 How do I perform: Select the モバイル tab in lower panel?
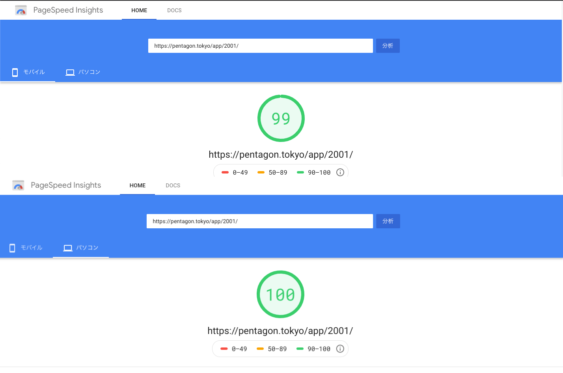(x=26, y=248)
